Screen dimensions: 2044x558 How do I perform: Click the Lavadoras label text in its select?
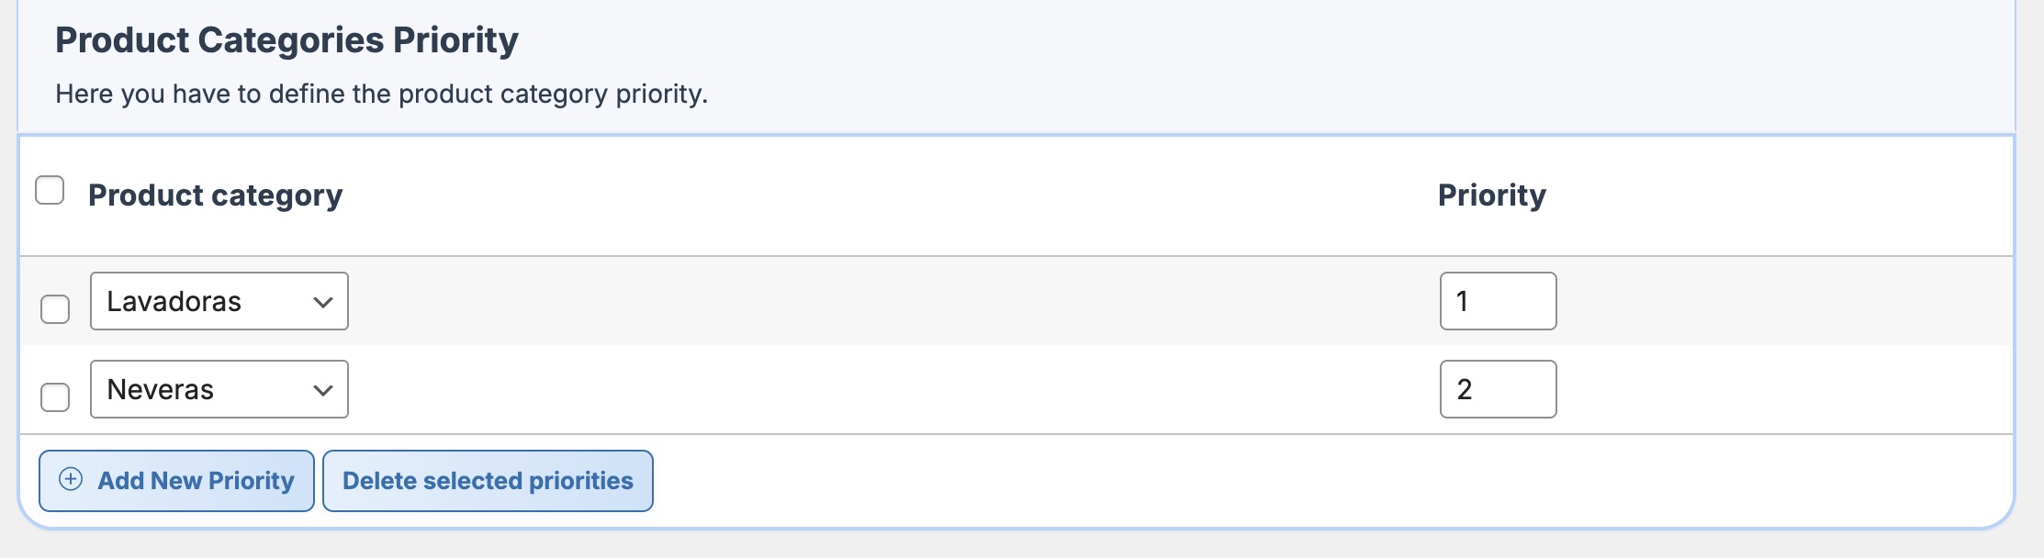[174, 301]
